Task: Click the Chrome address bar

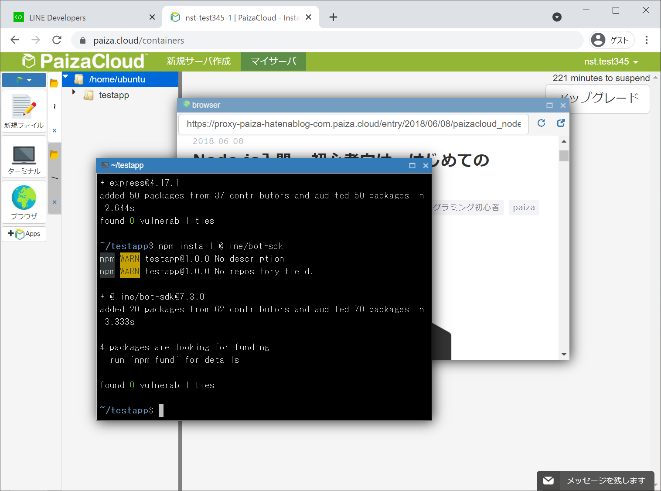Action: coord(327,40)
